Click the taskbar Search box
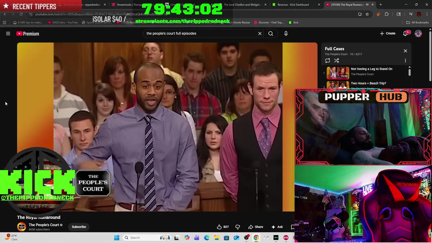This screenshot has width=432, height=243. pyautogui.click(x=147, y=238)
